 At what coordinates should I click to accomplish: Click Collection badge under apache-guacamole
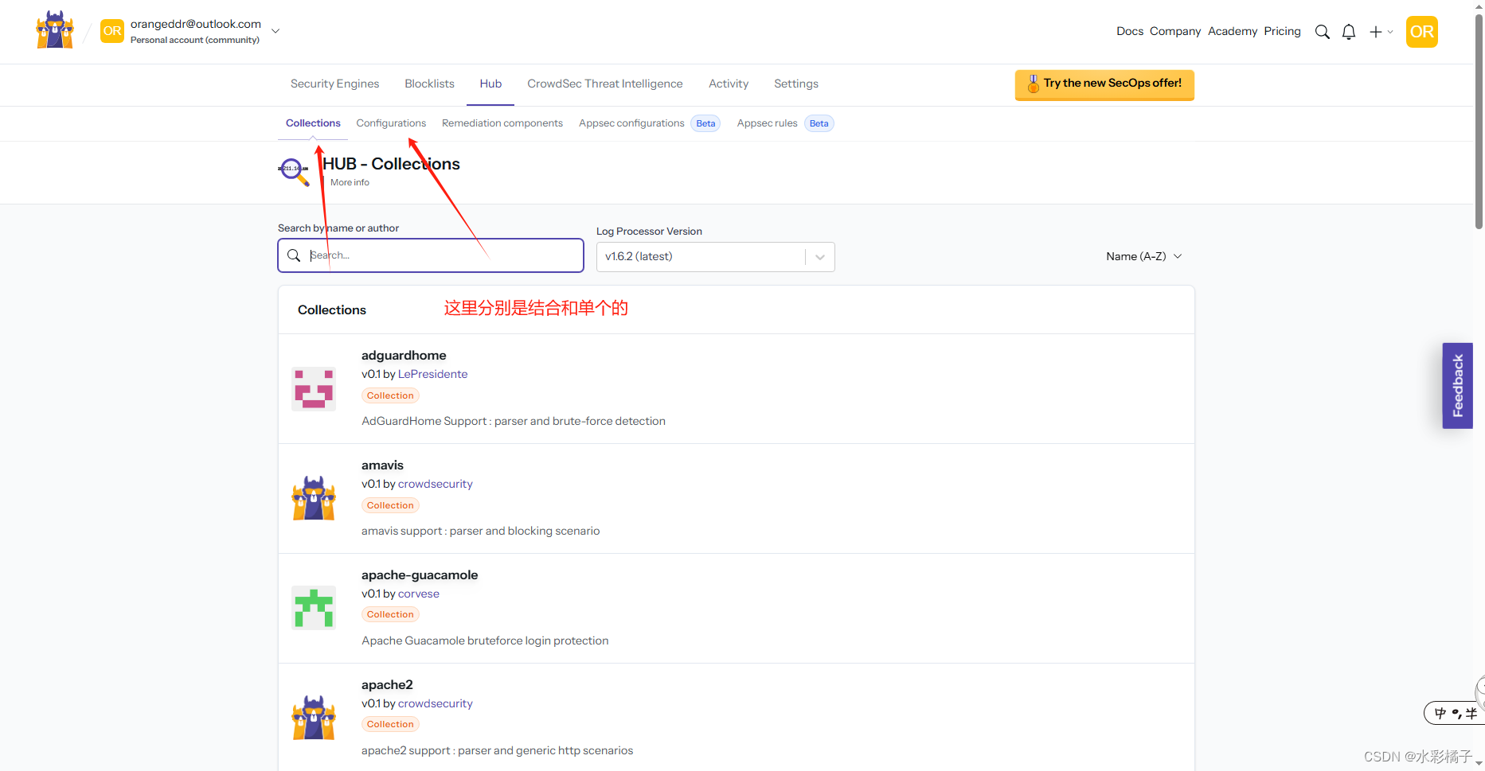click(x=390, y=614)
